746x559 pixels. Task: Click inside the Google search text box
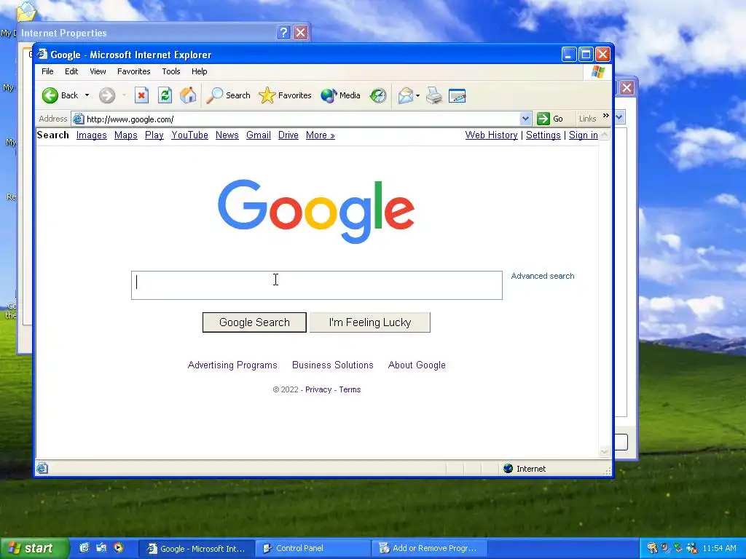tap(316, 285)
